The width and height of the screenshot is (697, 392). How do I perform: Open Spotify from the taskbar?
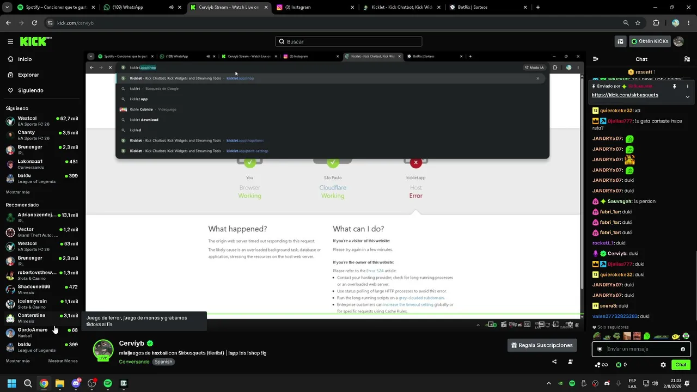(x=108, y=383)
